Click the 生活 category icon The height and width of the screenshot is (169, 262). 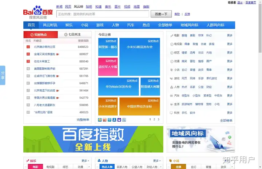pos(172,104)
